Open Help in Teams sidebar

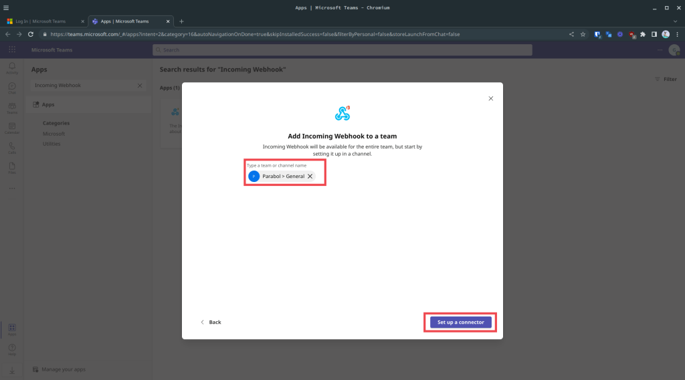tap(12, 349)
